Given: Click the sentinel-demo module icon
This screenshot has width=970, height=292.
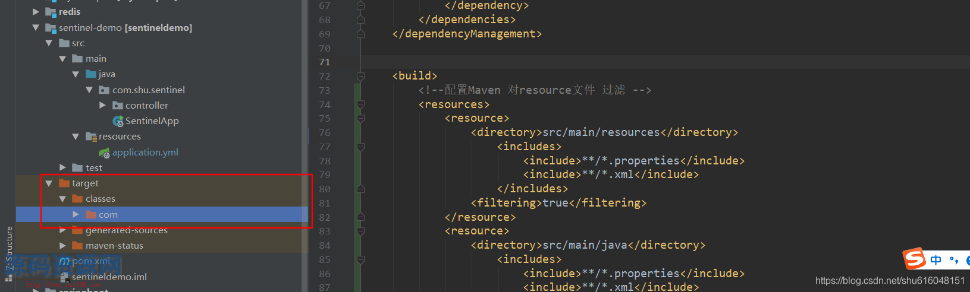Looking at the screenshot, I should pos(51,28).
